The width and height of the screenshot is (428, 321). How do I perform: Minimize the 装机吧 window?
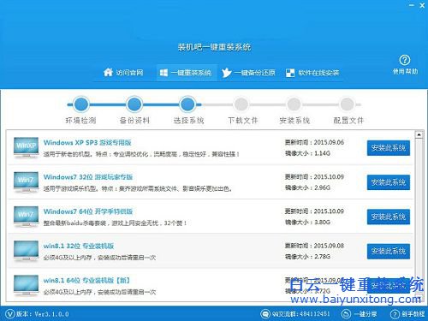[x=412, y=5]
